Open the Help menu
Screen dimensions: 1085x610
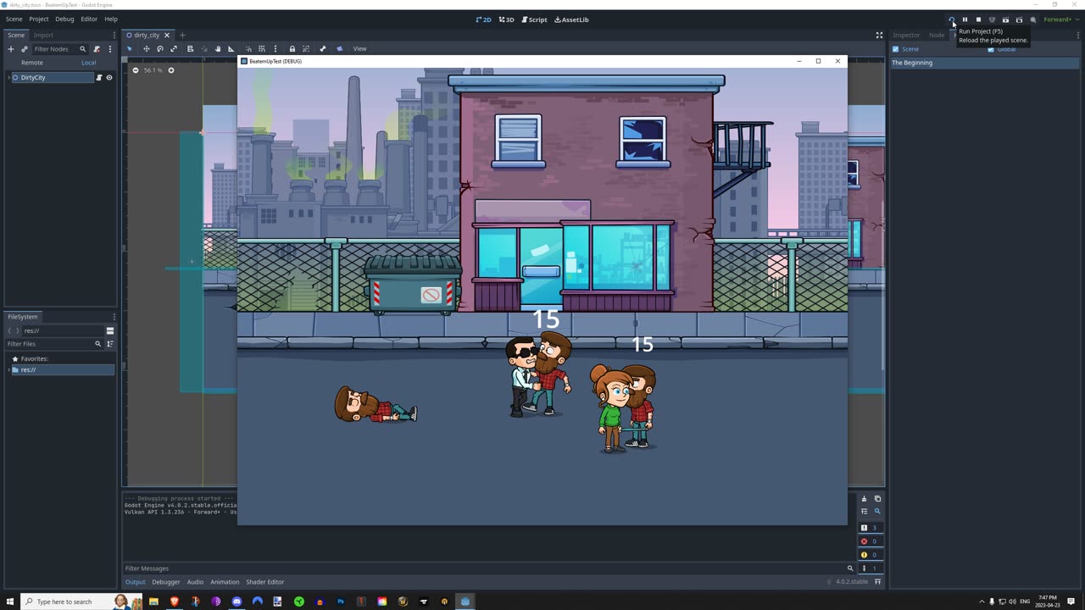(111, 19)
